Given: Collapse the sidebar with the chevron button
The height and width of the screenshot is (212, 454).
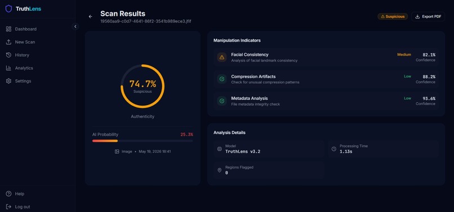Looking at the screenshot, I should (x=75, y=26).
